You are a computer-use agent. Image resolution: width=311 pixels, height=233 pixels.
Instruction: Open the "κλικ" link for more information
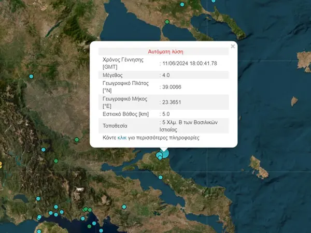122,138
